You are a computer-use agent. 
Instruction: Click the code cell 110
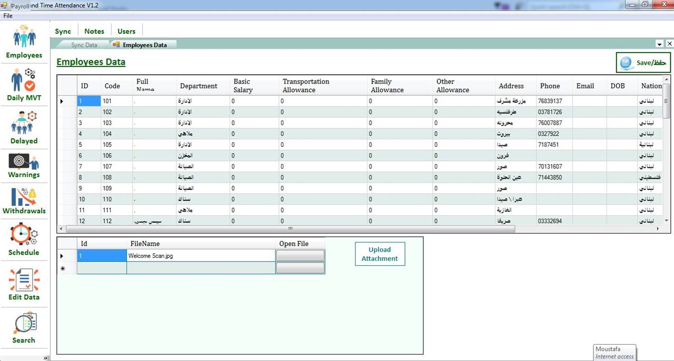[117, 199]
